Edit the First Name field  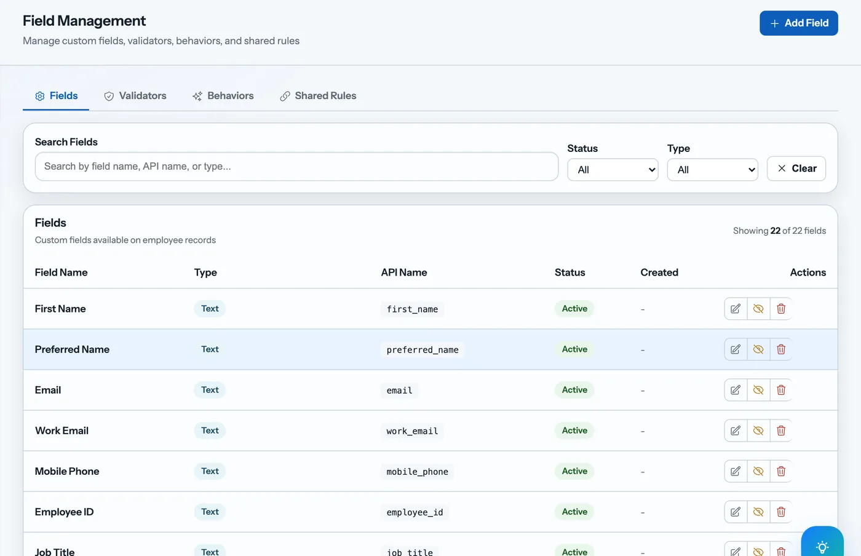click(x=736, y=309)
